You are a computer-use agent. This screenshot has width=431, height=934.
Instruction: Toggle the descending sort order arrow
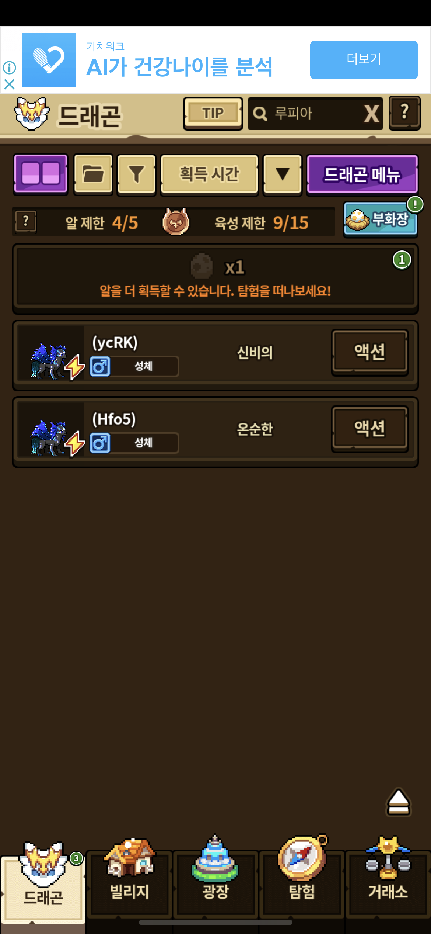point(282,174)
